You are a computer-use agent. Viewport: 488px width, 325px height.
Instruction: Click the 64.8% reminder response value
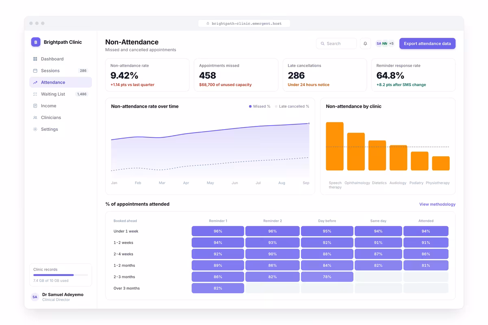390,76
